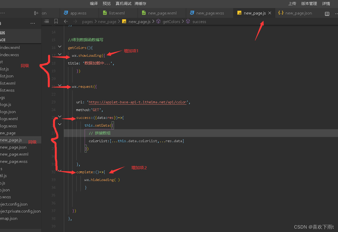Click the split editor icon
Image resolution: width=338 pixels, height=232 pixels.
point(327,13)
